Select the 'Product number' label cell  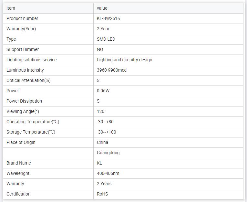(x=22, y=18)
